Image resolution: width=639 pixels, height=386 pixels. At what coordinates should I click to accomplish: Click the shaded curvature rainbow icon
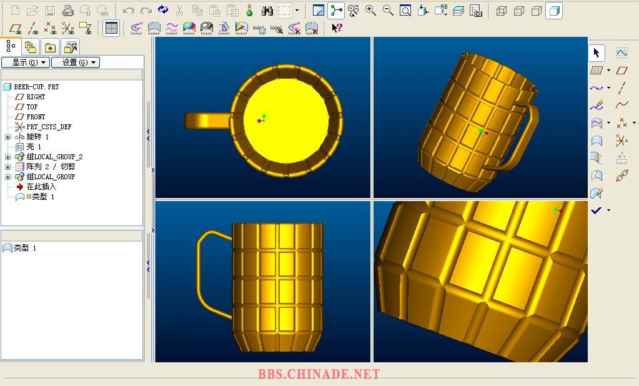[189, 27]
